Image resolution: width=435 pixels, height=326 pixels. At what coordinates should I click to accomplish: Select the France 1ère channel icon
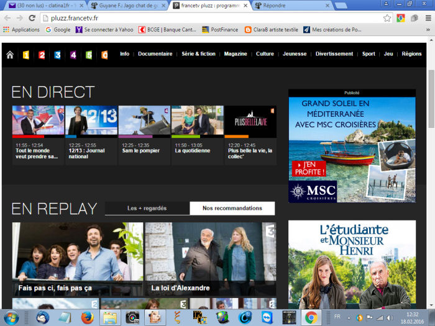[26, 55]
